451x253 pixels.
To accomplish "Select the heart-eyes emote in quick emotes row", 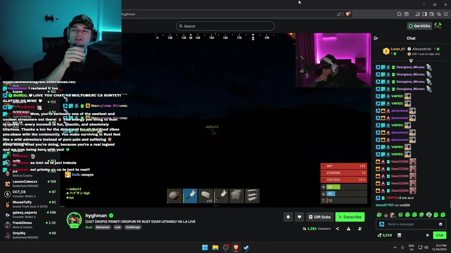I will (x=379, y=215).
